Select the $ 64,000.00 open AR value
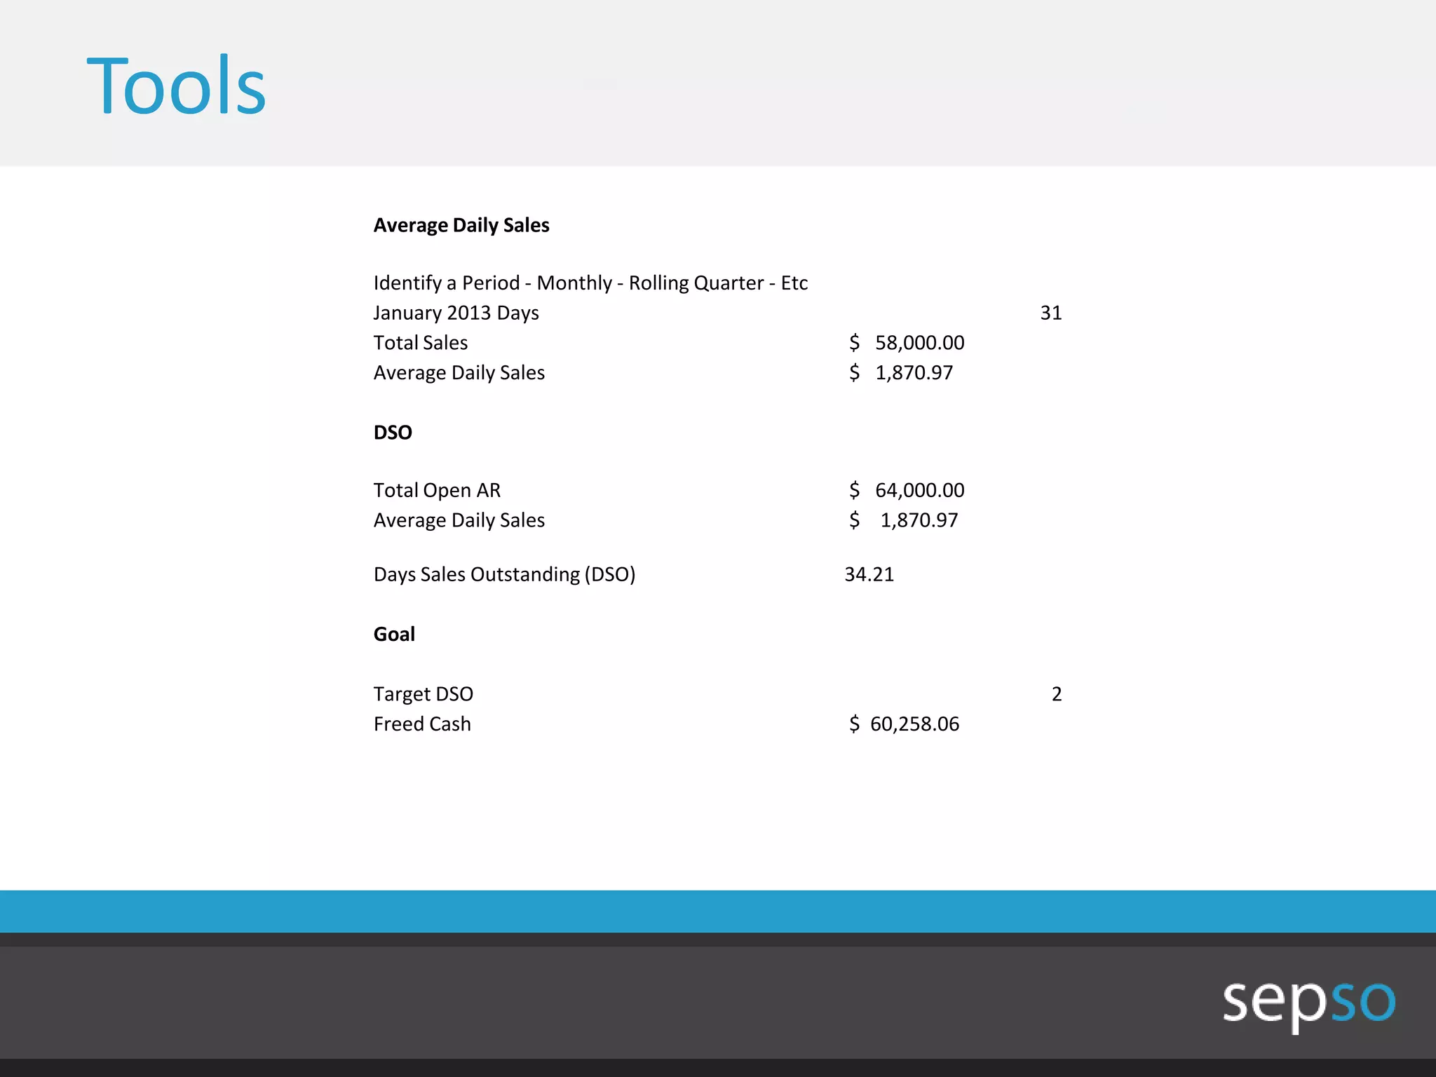The image size is (1436, 1077). [907, 490]
